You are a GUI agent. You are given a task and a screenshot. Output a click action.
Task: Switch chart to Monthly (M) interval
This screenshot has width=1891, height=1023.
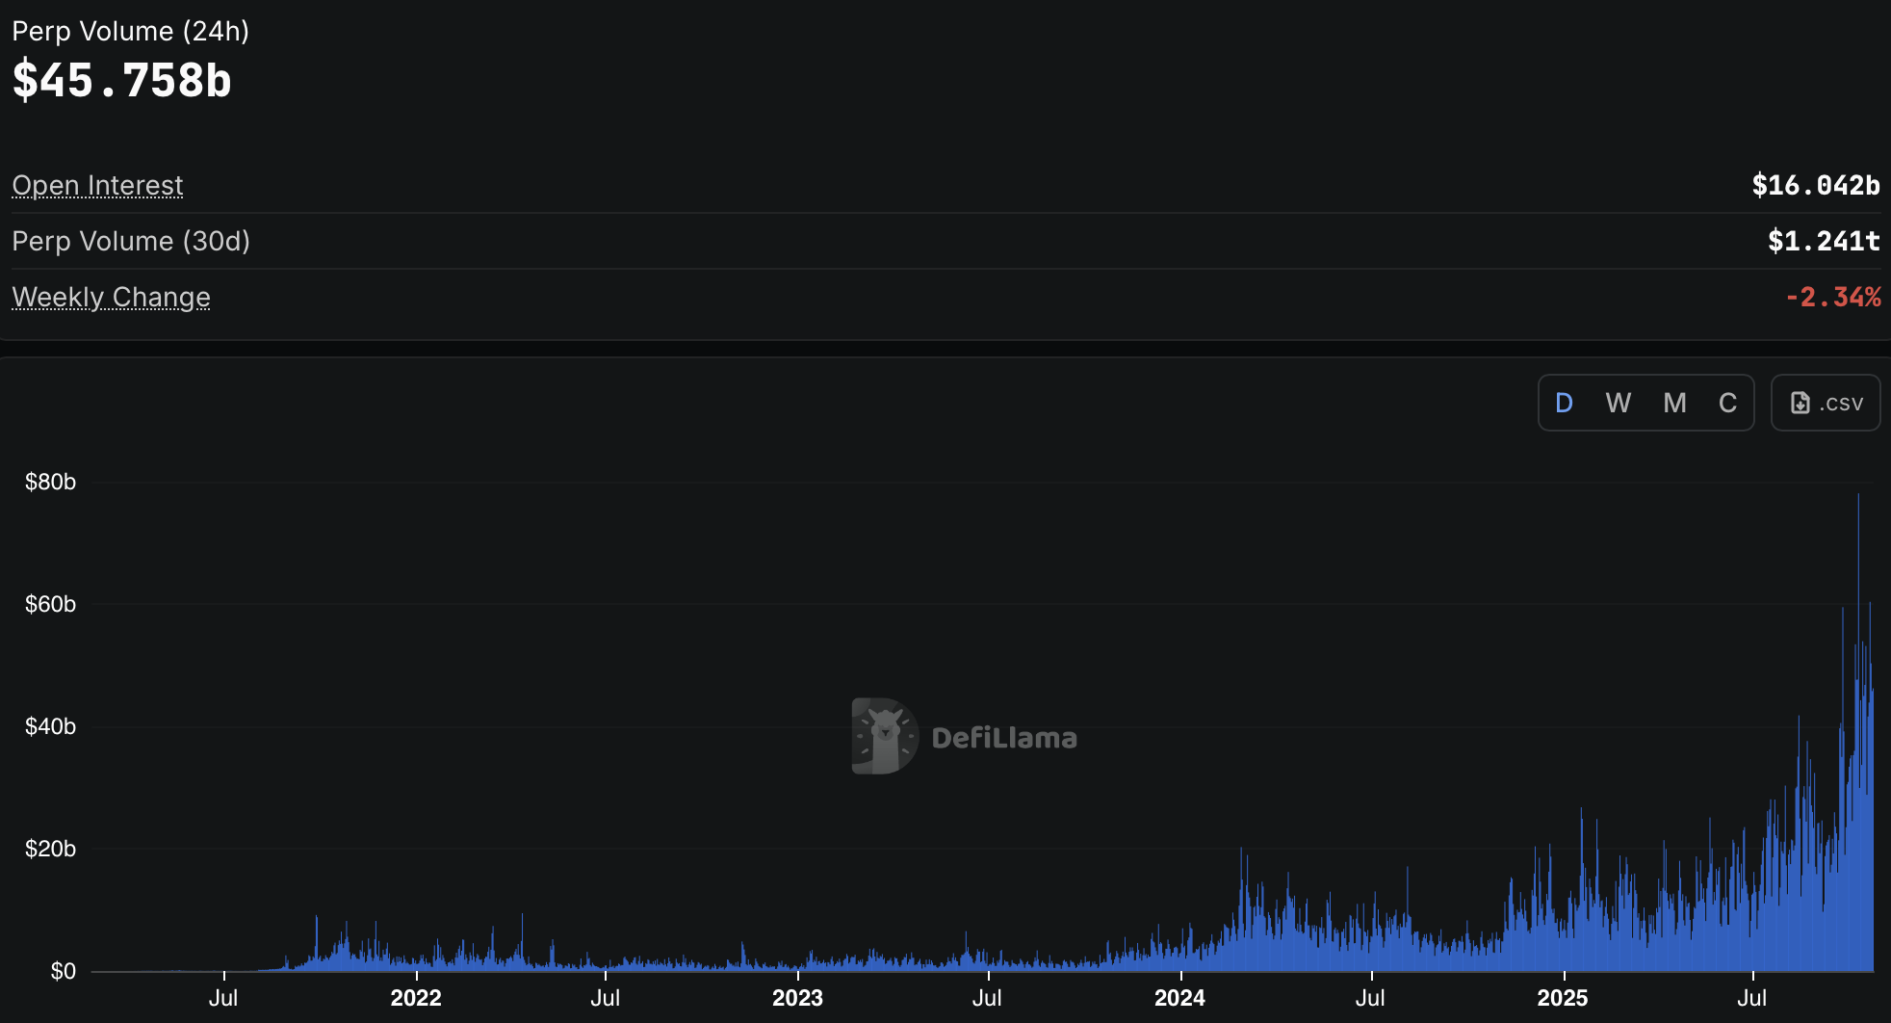(1674, 403)
